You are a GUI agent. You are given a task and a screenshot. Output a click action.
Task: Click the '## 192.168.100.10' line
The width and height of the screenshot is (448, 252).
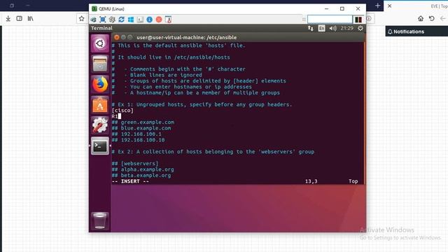point(139,140)
